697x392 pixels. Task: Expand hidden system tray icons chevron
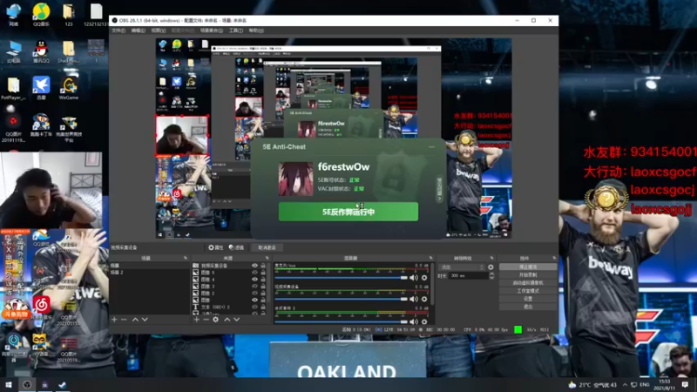point(626,384)
